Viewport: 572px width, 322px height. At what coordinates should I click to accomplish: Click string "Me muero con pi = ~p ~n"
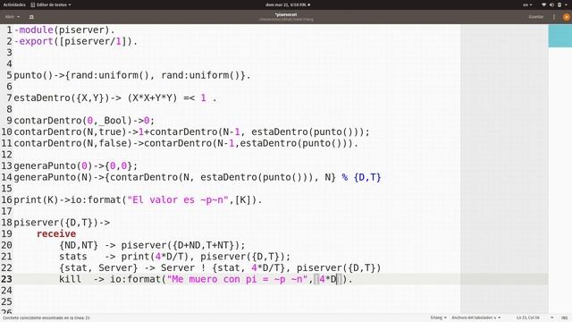(x=237, y=279)
